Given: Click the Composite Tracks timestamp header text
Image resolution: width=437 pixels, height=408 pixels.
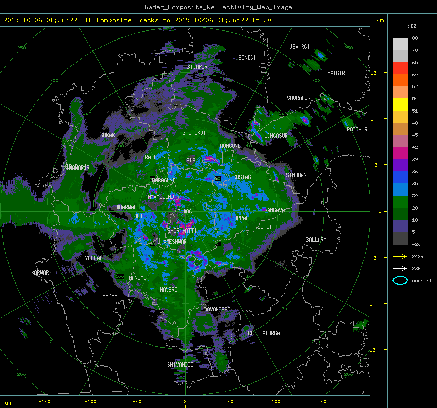Looking at the screenshot, I should pyautogui.click(x=137, y=20).
